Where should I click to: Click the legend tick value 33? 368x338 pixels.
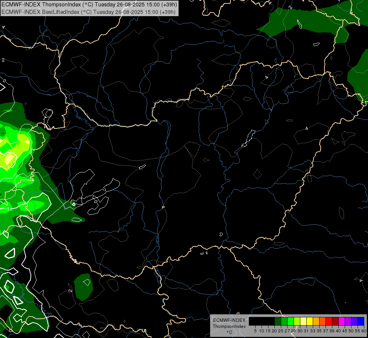click(313, 331)
